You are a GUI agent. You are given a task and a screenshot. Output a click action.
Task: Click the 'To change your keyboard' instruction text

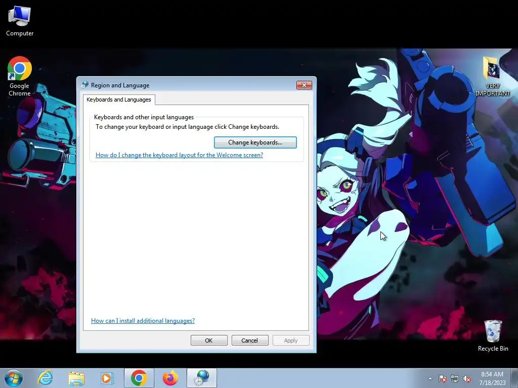[187, 127]
